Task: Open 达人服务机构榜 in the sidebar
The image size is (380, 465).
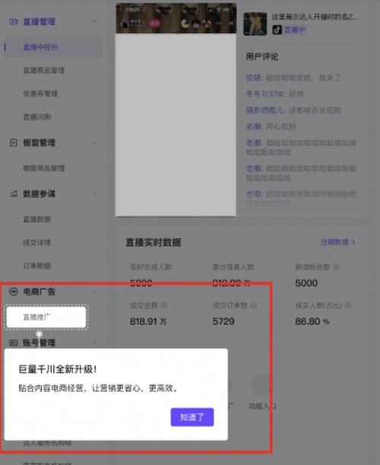Action: tap(47, 443)
